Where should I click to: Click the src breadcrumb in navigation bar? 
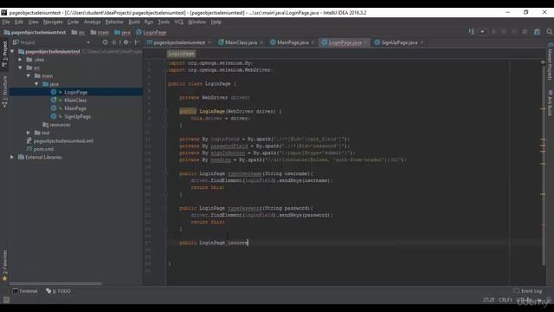coord(78,32)
